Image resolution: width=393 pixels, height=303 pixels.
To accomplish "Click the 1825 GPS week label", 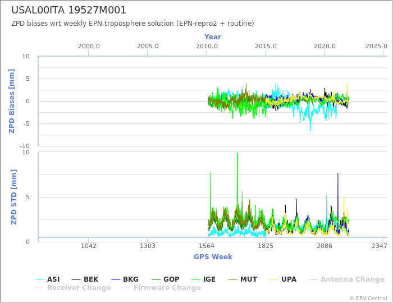I will (x=266, y=246).
